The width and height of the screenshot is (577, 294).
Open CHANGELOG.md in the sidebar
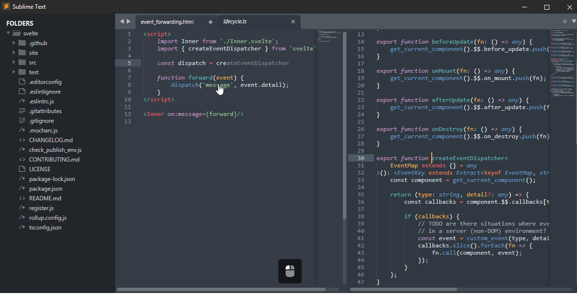coord(51,140)
